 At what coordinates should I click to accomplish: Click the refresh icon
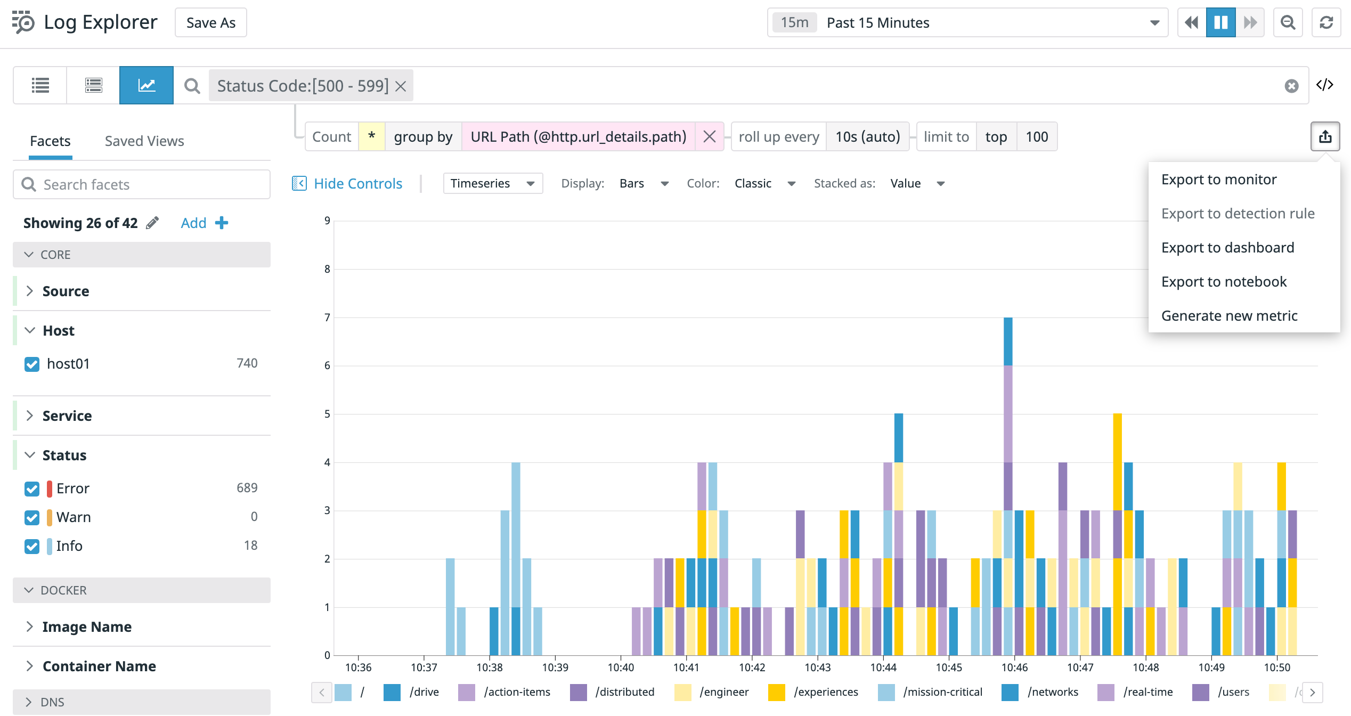(1326, 22)
